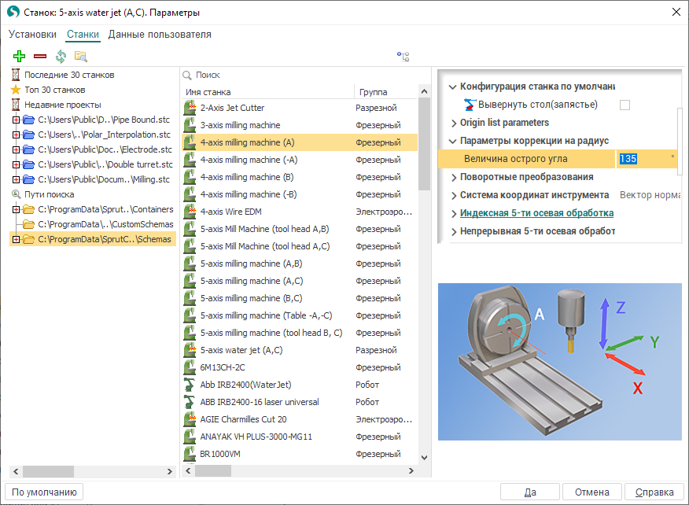689x505 pixels.
Task: Expand the Containers search path node
Action: 16,209
